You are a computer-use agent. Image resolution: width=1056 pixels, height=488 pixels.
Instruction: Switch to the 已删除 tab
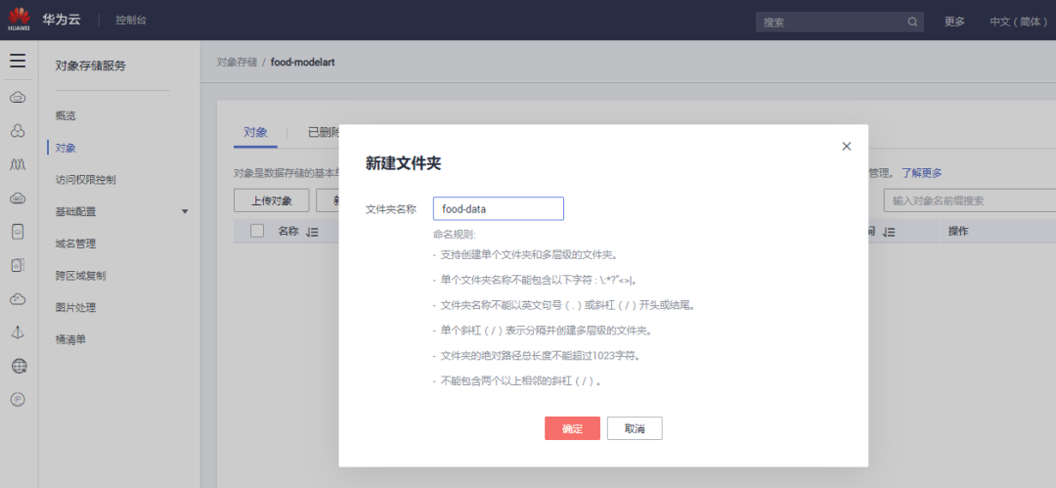click(324, 132)
